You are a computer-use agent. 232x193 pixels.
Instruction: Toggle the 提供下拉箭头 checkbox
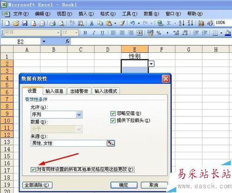[x=113, y=121]
